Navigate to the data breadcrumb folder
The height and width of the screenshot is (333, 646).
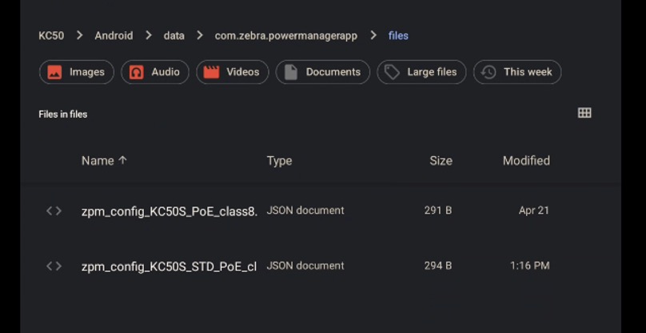coord(173,36)
